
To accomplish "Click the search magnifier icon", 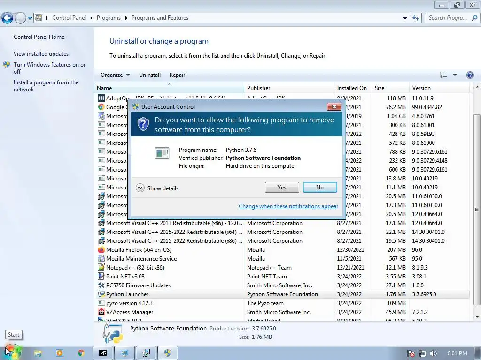I will point(474,18).
